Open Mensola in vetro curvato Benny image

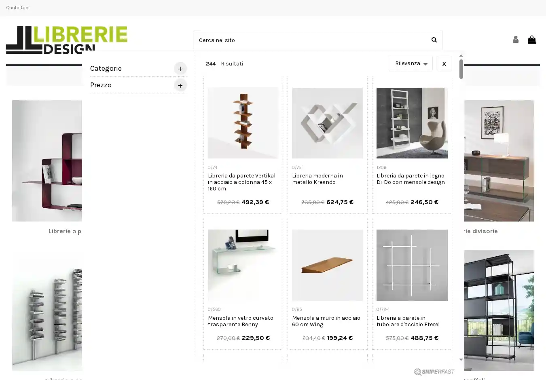(243, 265)
